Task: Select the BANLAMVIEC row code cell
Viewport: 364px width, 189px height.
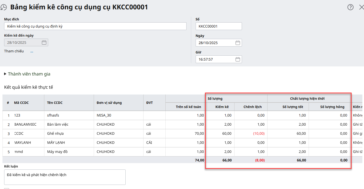Action: coord(25,125)
